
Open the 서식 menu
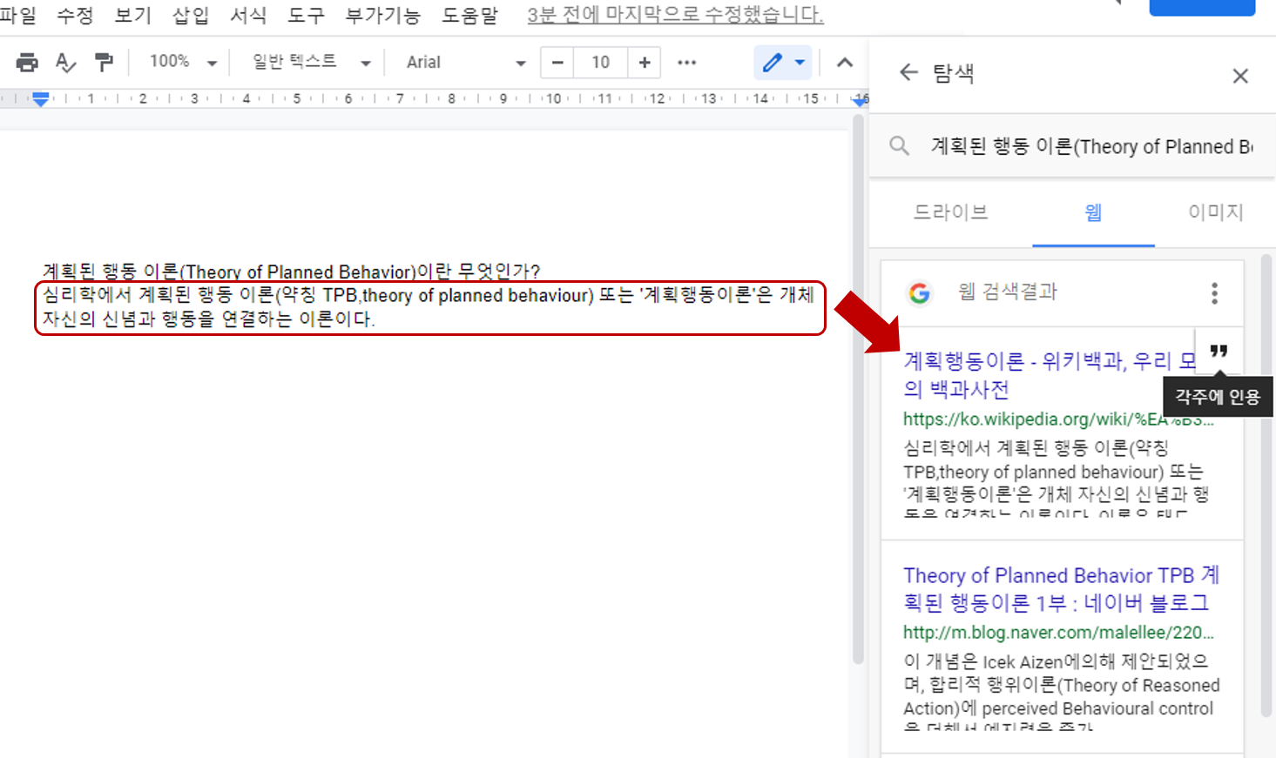248,15
